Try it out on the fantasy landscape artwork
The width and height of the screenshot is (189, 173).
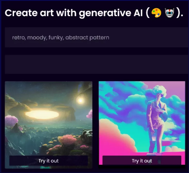click(x=49, y=161)
